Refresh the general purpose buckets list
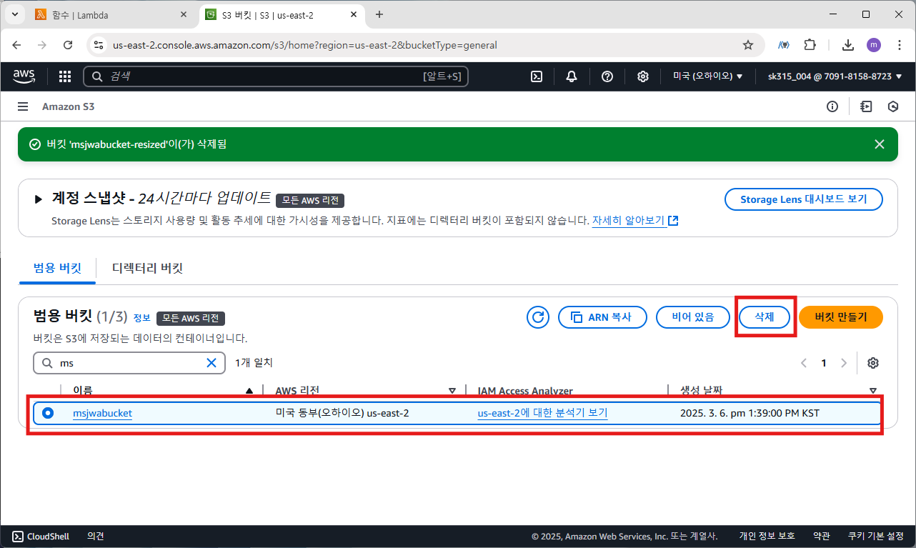 [537, 317]
